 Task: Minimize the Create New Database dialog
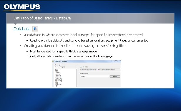(x=113, y=61)
